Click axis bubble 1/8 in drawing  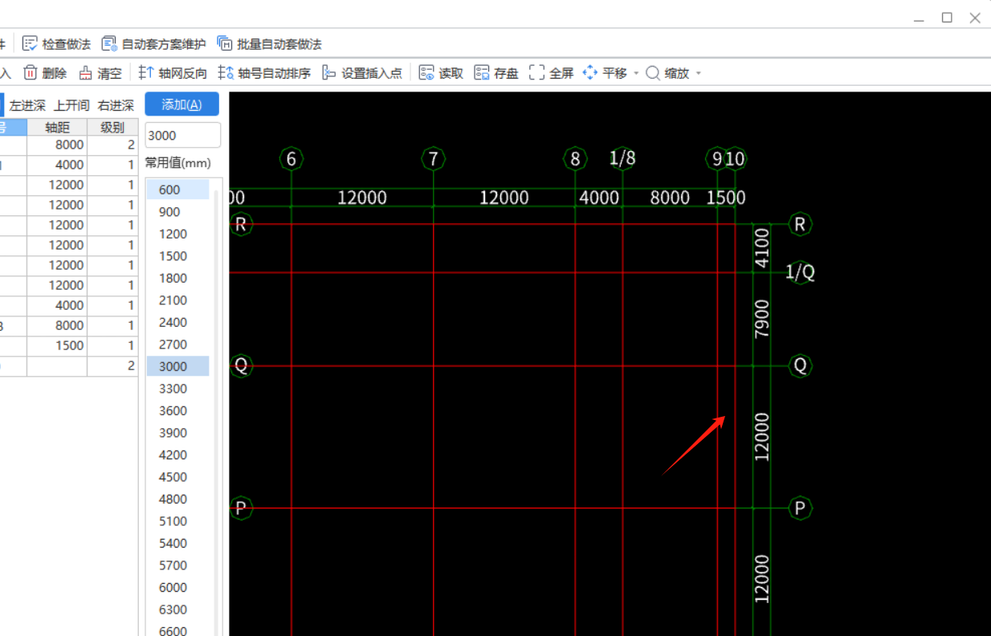tap(622, 158)
